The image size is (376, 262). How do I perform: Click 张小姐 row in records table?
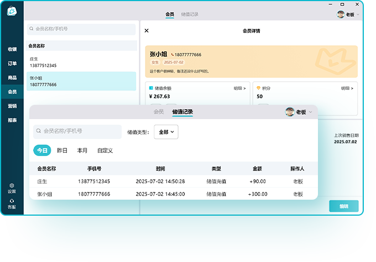[174, 194]
